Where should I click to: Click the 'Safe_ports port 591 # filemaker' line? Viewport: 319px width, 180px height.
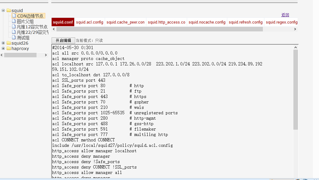click(x=104, y=129)
